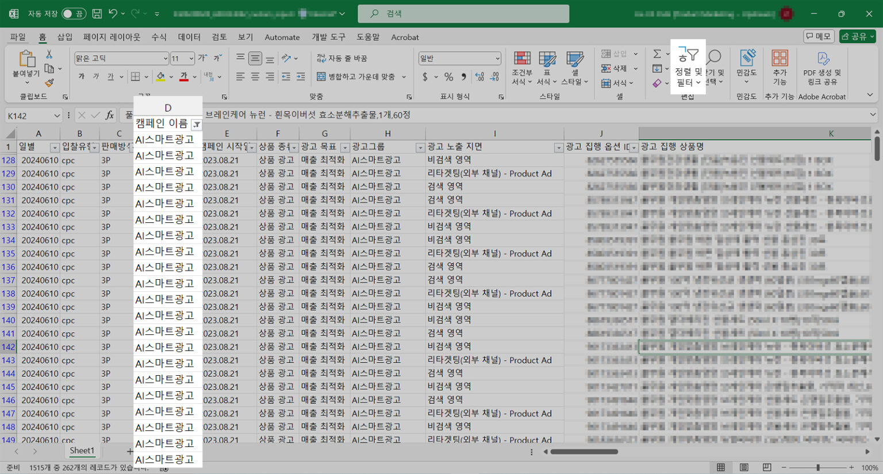Click the AutoSum sigma icon
883x474 pixels.
[657, 54]
